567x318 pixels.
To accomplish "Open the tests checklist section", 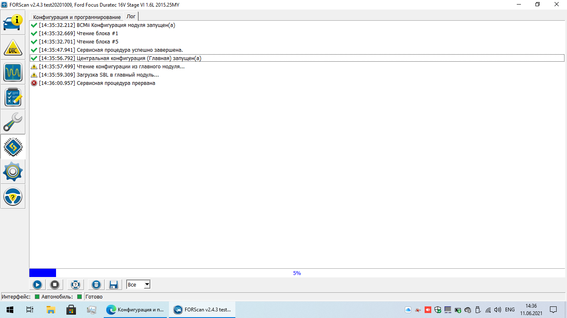I will coord(13,97).
